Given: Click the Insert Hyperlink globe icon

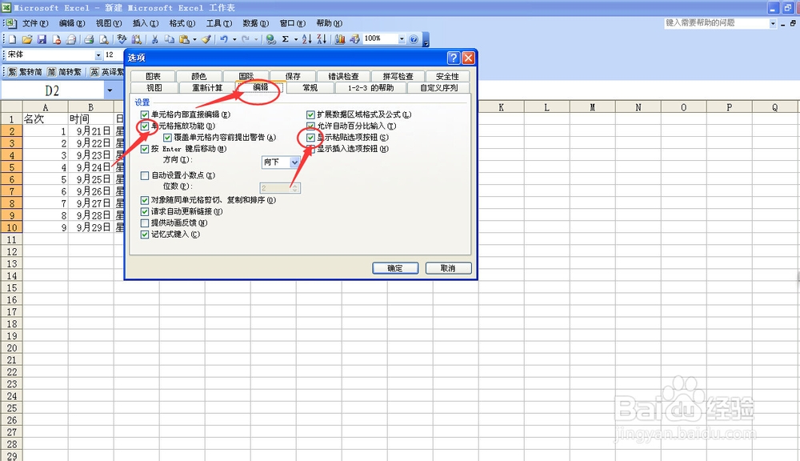Looking at the screenshot, I should click(271, 39).
